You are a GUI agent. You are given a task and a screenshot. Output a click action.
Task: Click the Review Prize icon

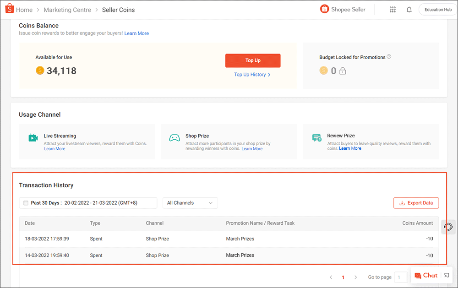click(316, 137)
